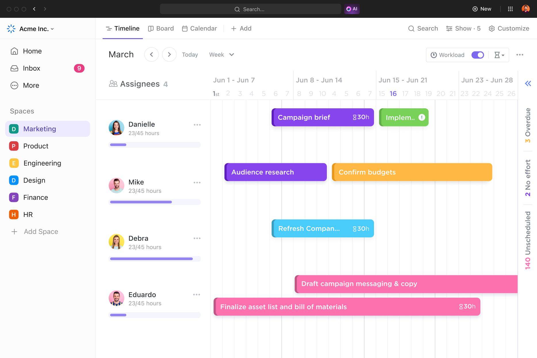
Task: Select the Marketing space icon
Action: click(14, 129)
